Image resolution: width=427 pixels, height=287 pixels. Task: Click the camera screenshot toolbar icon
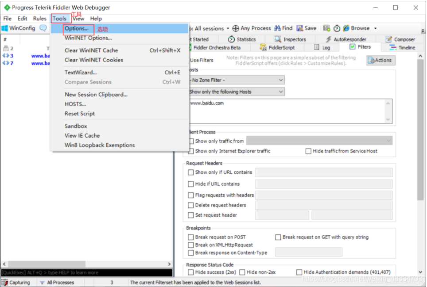(327, 28)
